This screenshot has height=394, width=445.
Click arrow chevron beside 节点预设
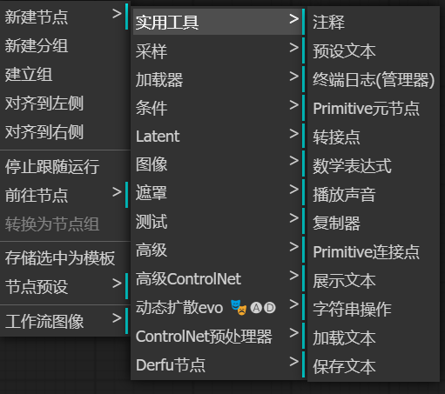pos(117,284)
